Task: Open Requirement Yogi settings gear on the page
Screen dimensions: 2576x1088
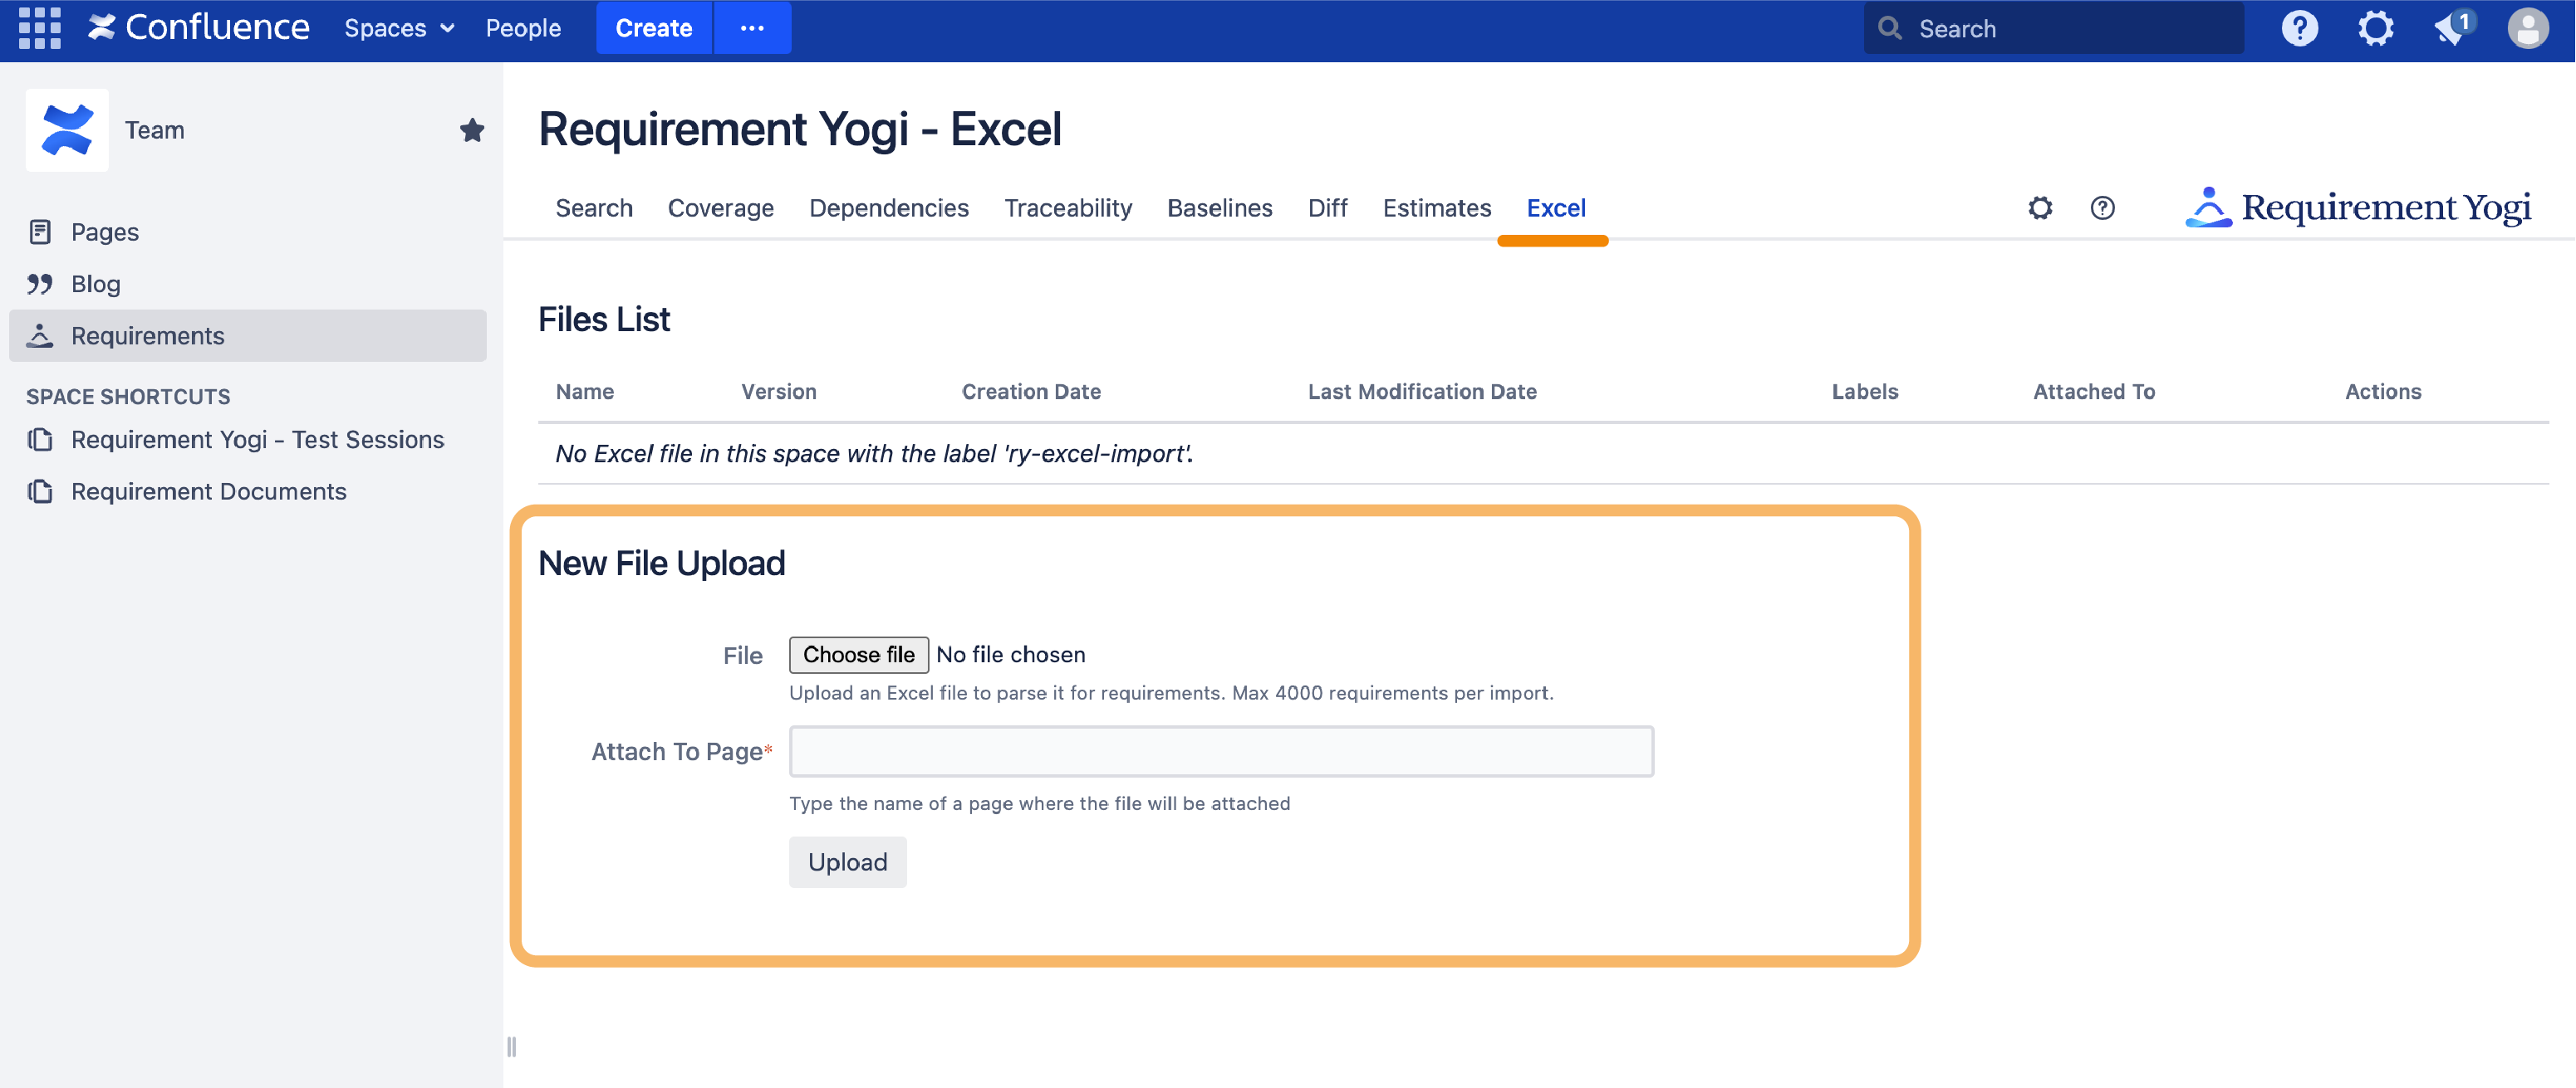Action: click(x=2040, y=207)
